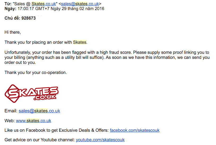Visit the www.skates.co.uk web link
The height and width of the screenshot is (145, 216).
[33, 121]
